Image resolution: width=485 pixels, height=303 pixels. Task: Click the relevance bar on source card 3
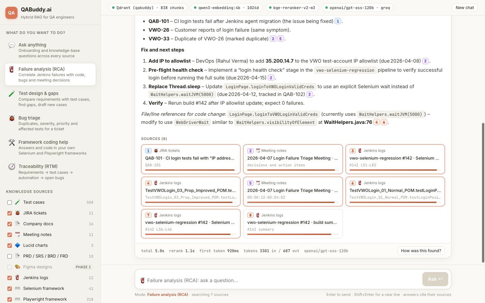395,170
